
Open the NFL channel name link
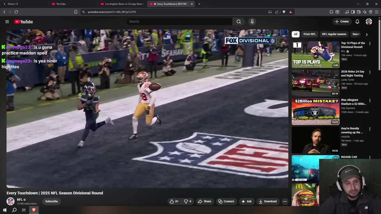click(20, 200)
